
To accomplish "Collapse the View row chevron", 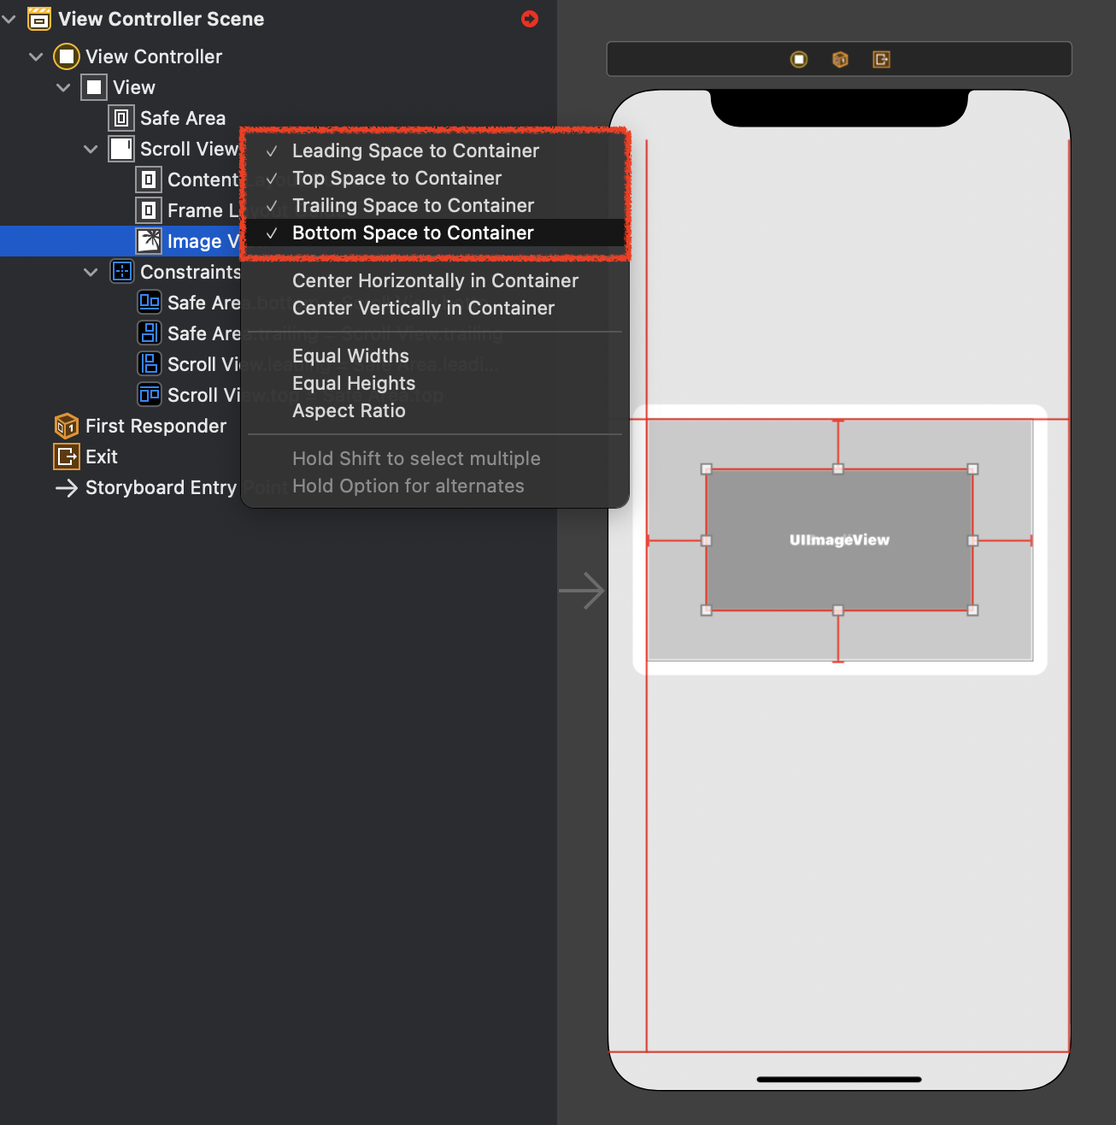I will 63,87.
